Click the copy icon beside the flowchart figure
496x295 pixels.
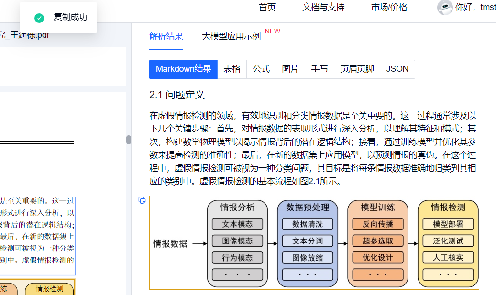click(x=142, y=201)
